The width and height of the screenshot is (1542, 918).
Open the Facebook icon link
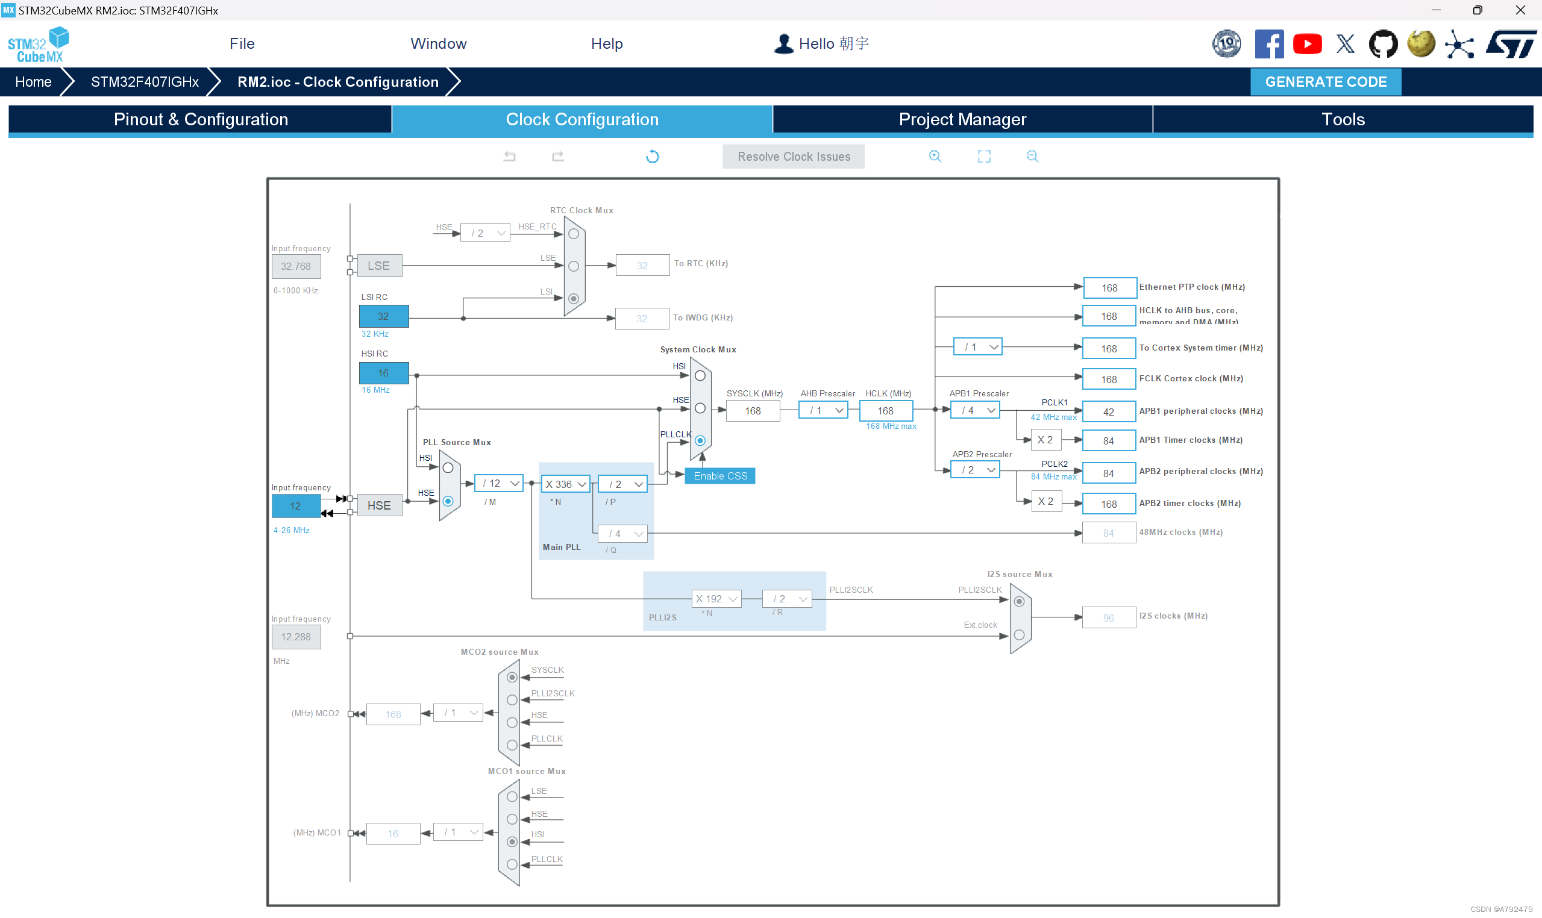click(x=1268, y=44)
